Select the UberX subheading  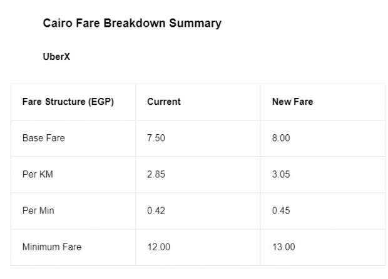[56, 57]
